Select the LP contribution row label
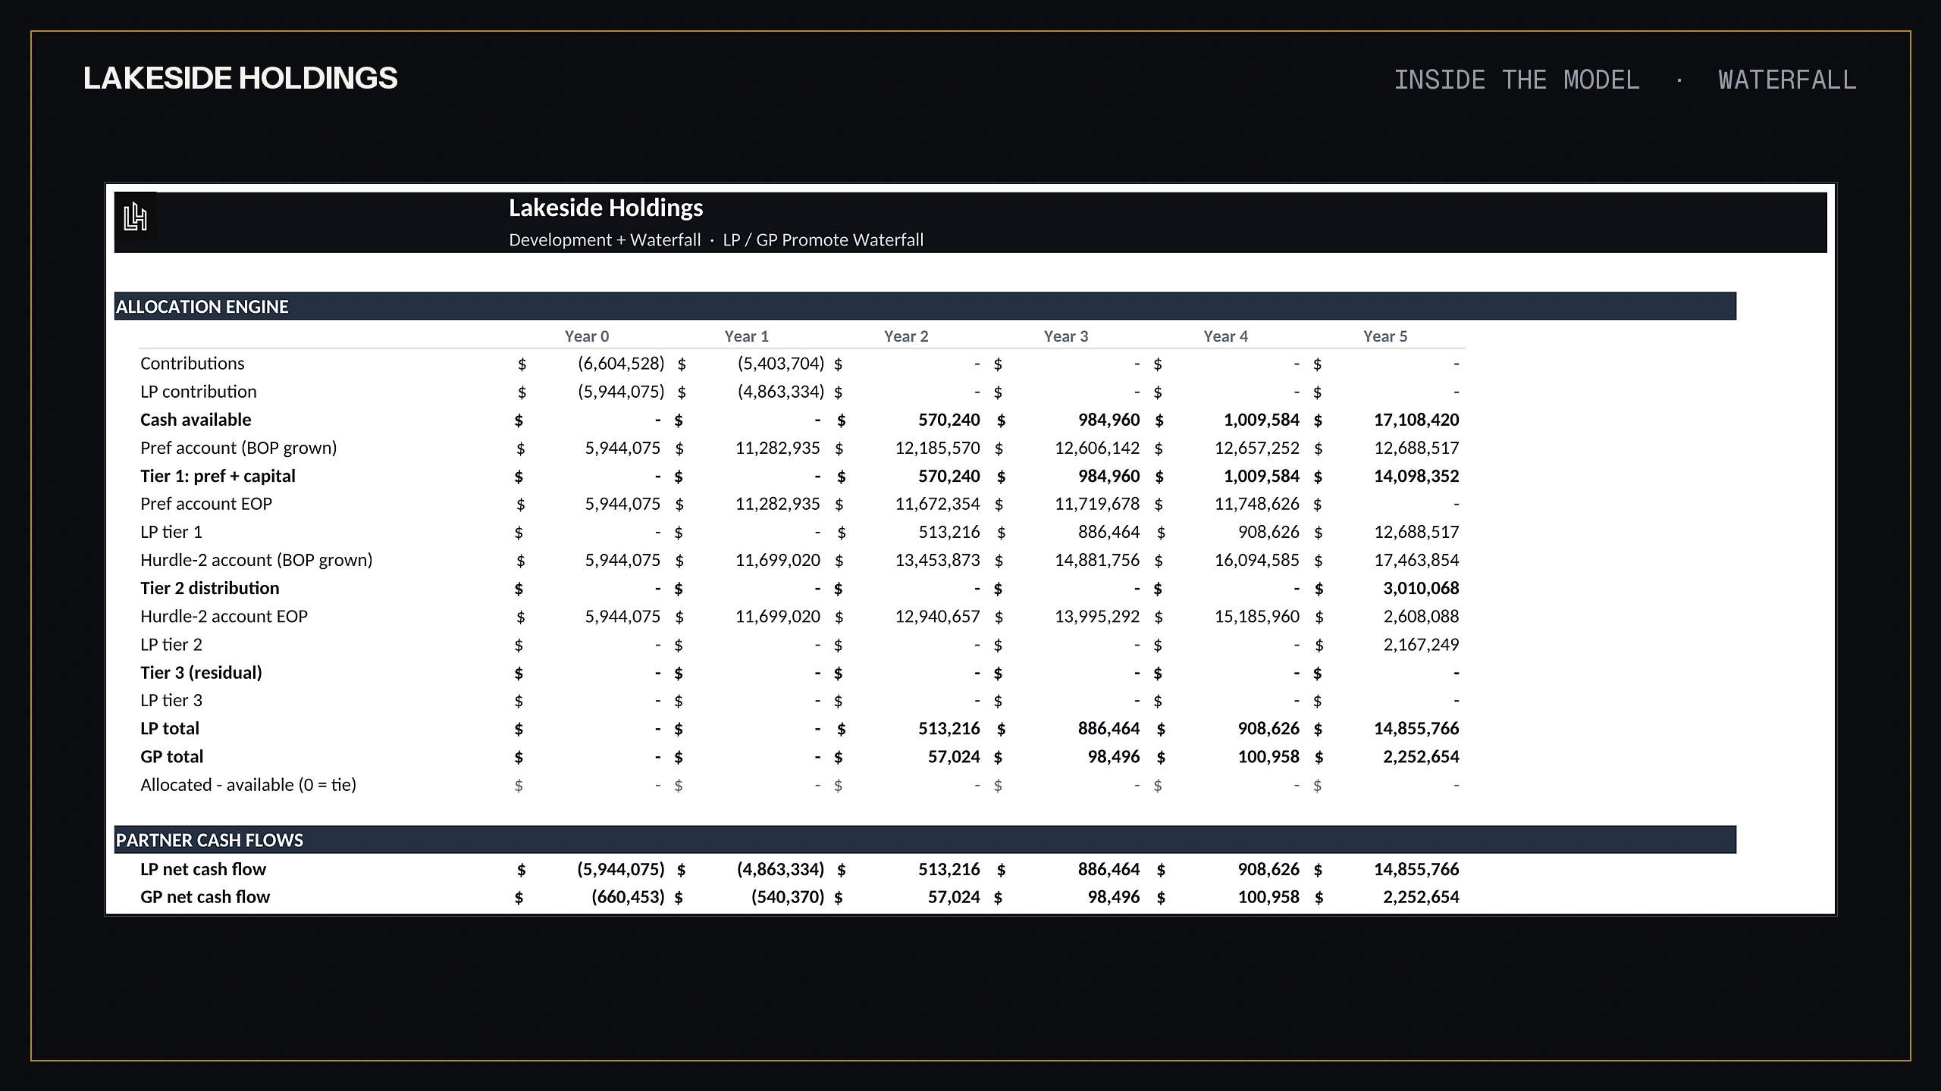This screenshot has width=1941, height=1091. [199, 391]
